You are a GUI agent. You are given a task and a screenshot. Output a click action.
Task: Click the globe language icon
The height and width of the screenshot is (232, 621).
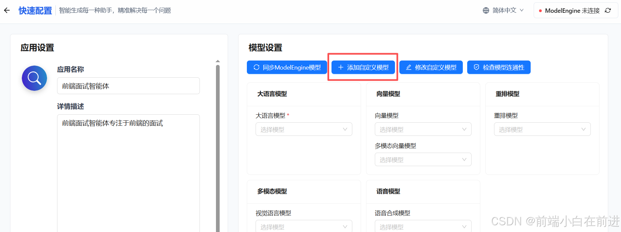(x=486, y=10)
